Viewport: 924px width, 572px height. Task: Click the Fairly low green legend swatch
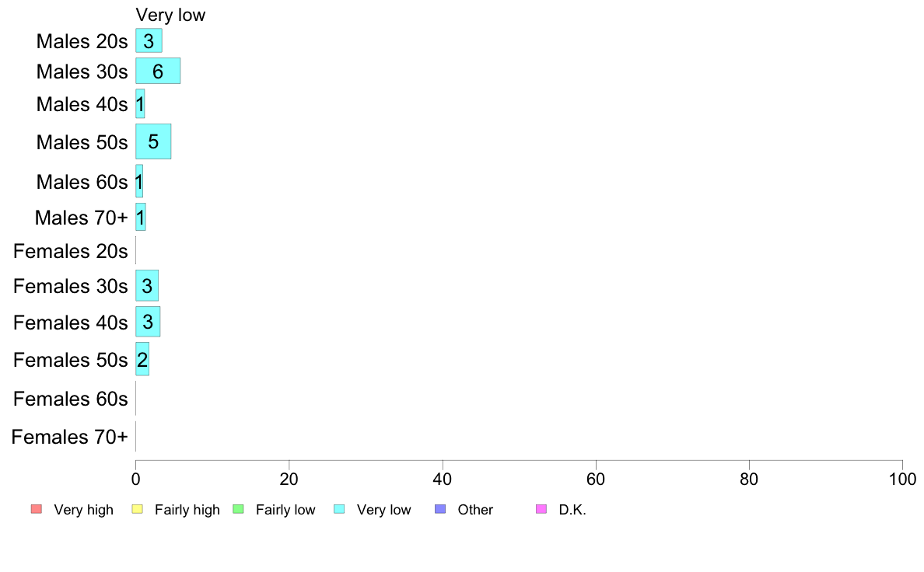coord(238,509)
